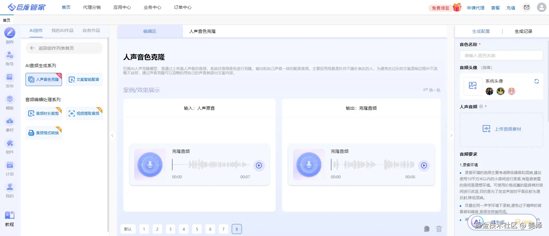The image size is (549, 236).
Task: Select the 文案智能配音 tool
Action: click(84, 79)
